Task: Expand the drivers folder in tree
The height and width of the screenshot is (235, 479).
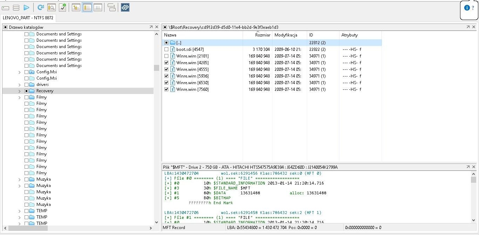Action: (20, 85)
